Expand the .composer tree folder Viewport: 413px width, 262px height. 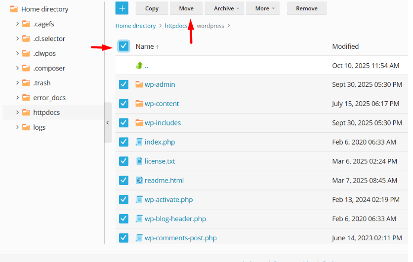pyautogui.click(x=17, y=68)
